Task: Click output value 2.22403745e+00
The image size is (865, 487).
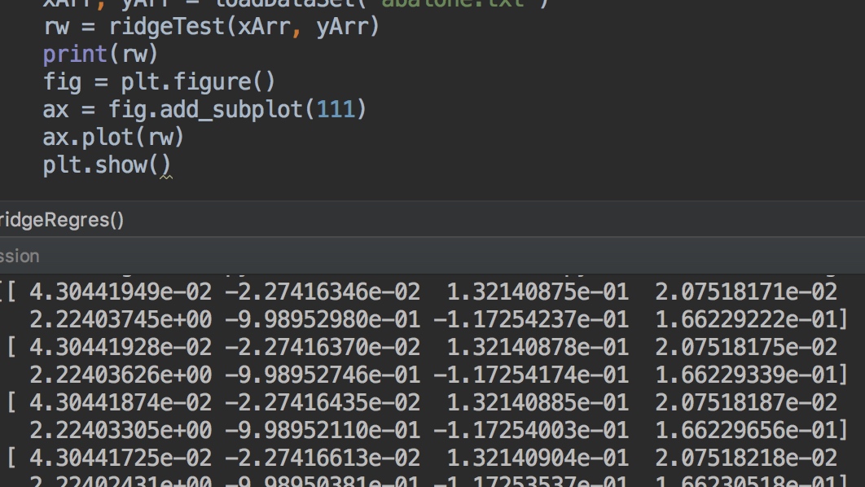Action: pos(121,319)
